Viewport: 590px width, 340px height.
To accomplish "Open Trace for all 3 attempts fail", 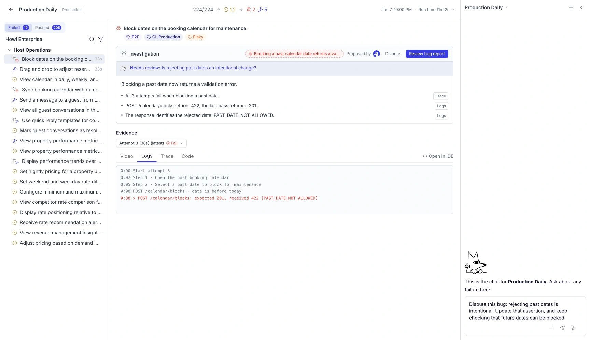I will [x=440, y=96].
